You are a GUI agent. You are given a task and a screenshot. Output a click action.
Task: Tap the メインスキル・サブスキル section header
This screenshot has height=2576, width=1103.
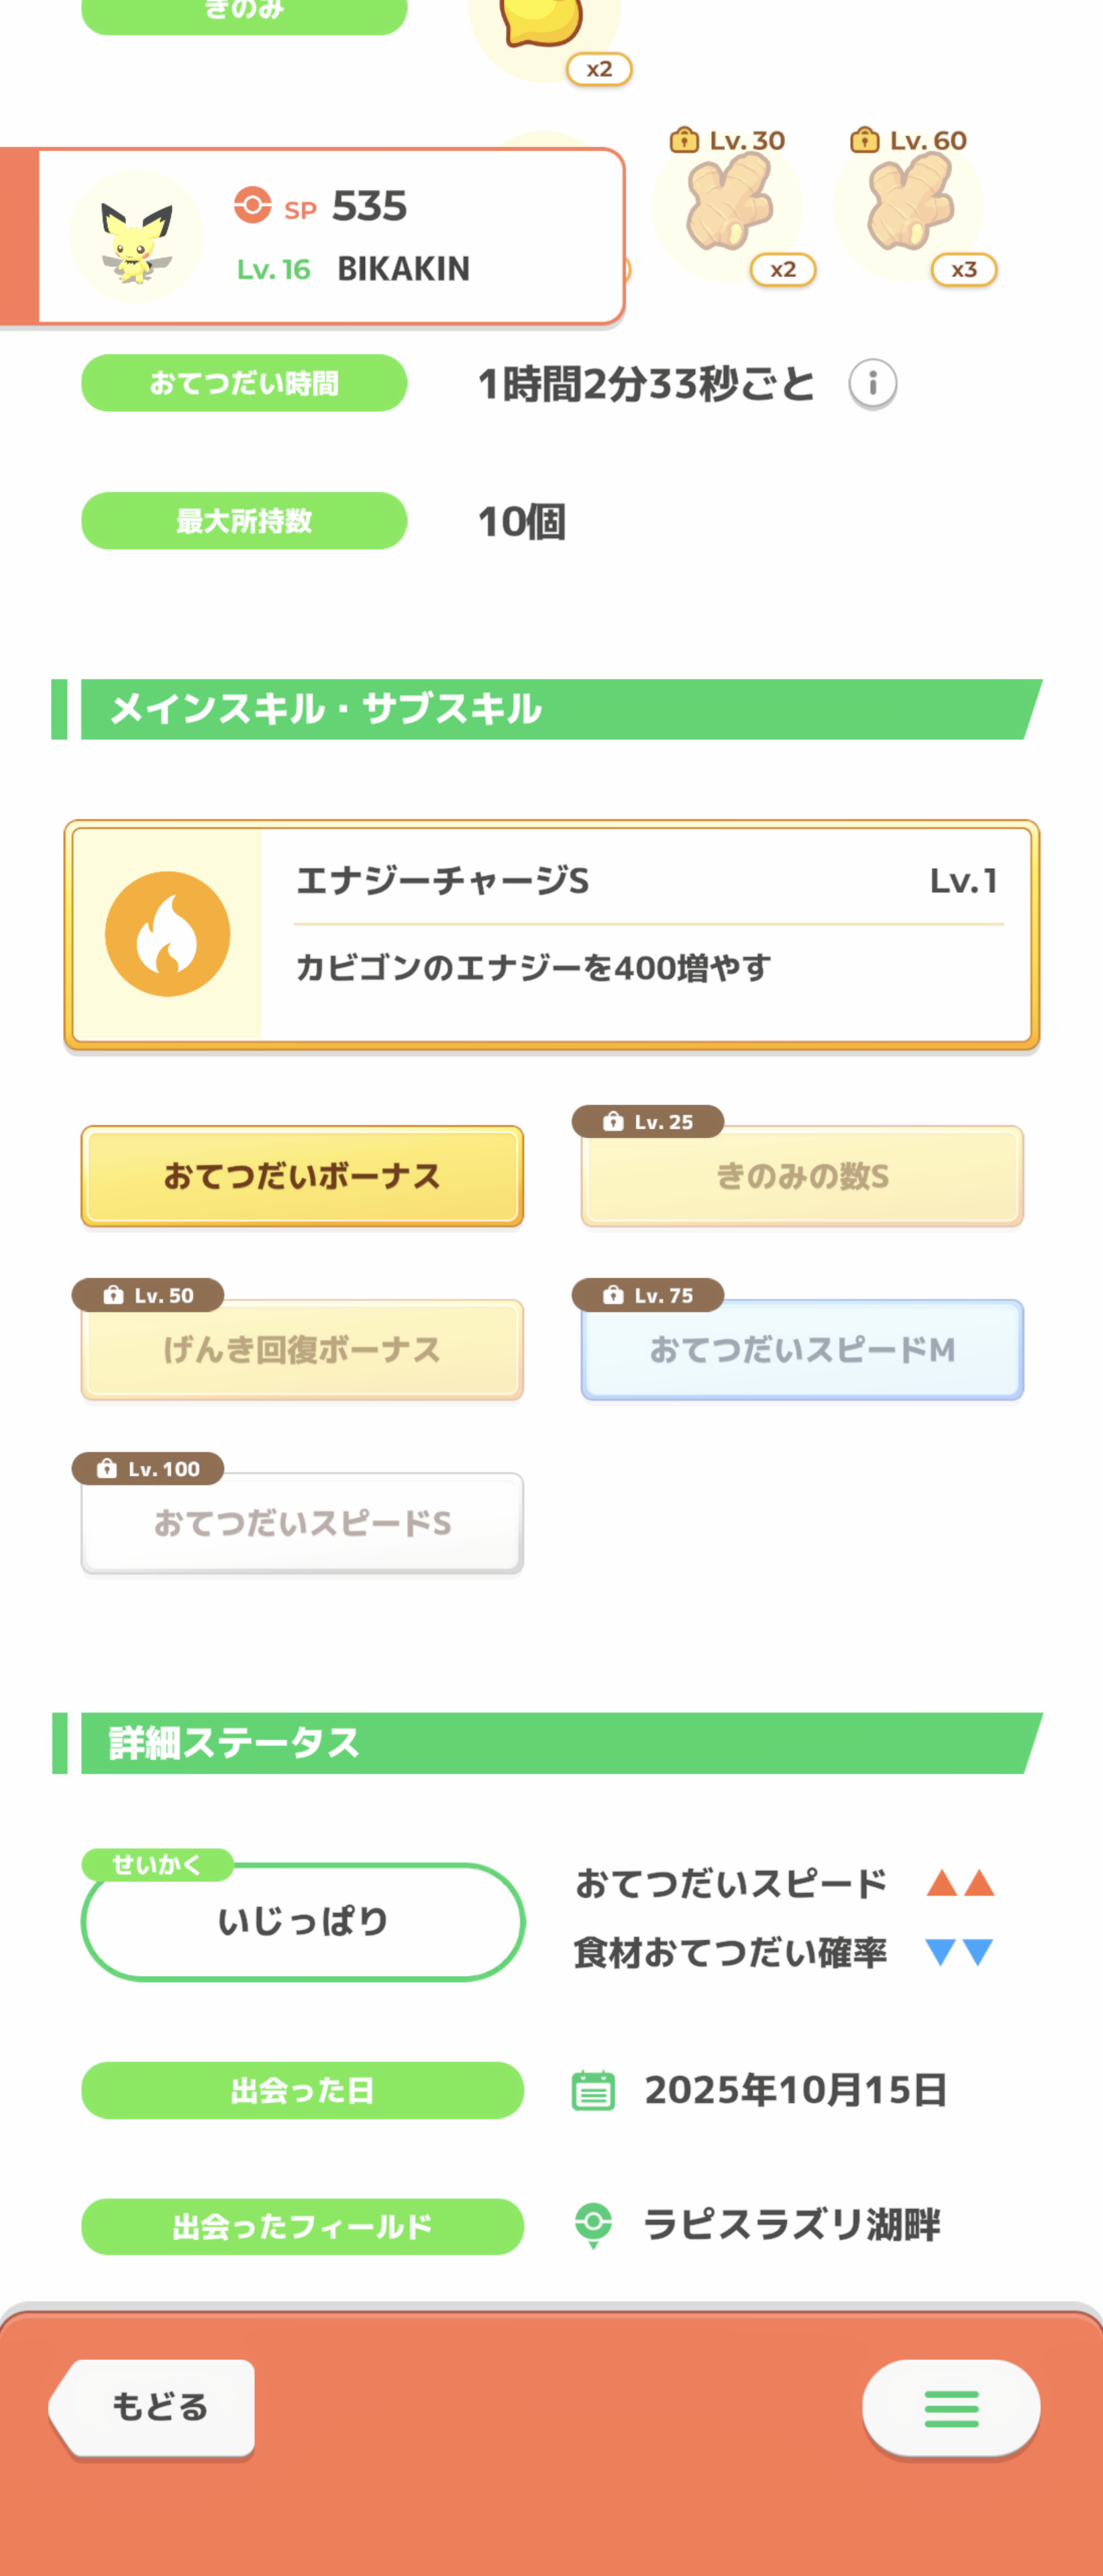550,709
